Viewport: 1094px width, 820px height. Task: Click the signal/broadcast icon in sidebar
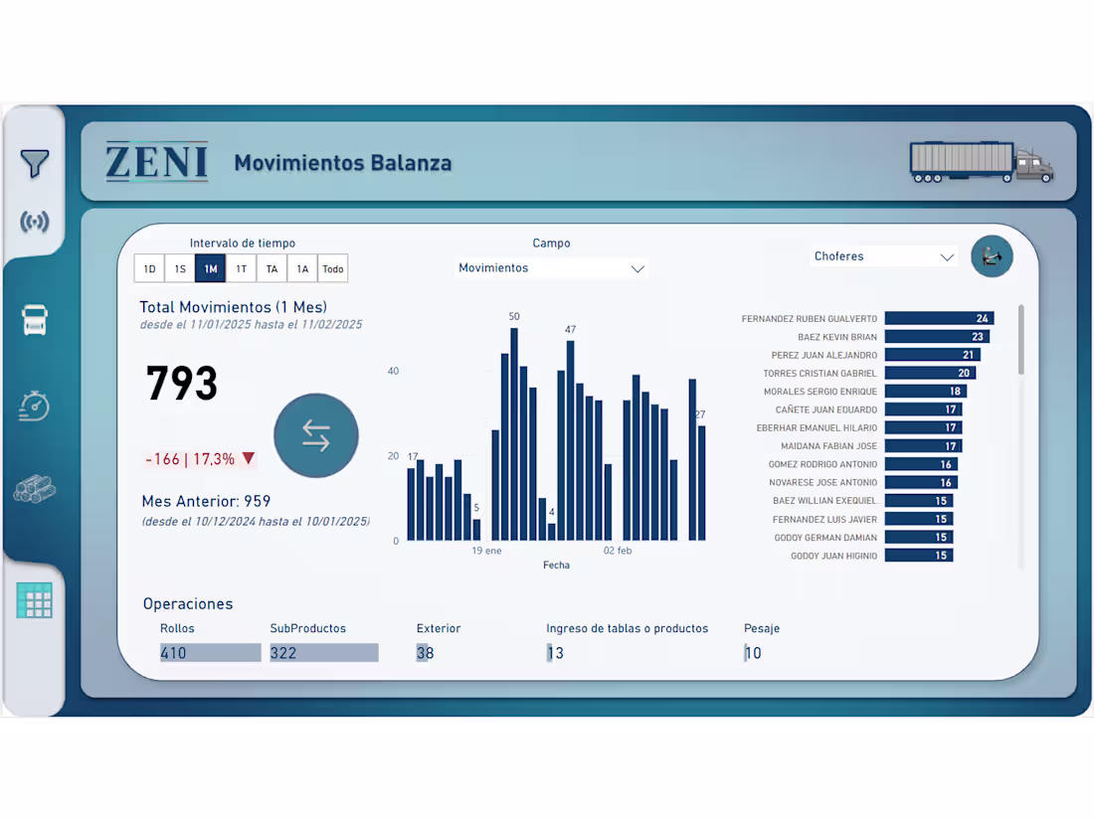click(x=34, y=223)
